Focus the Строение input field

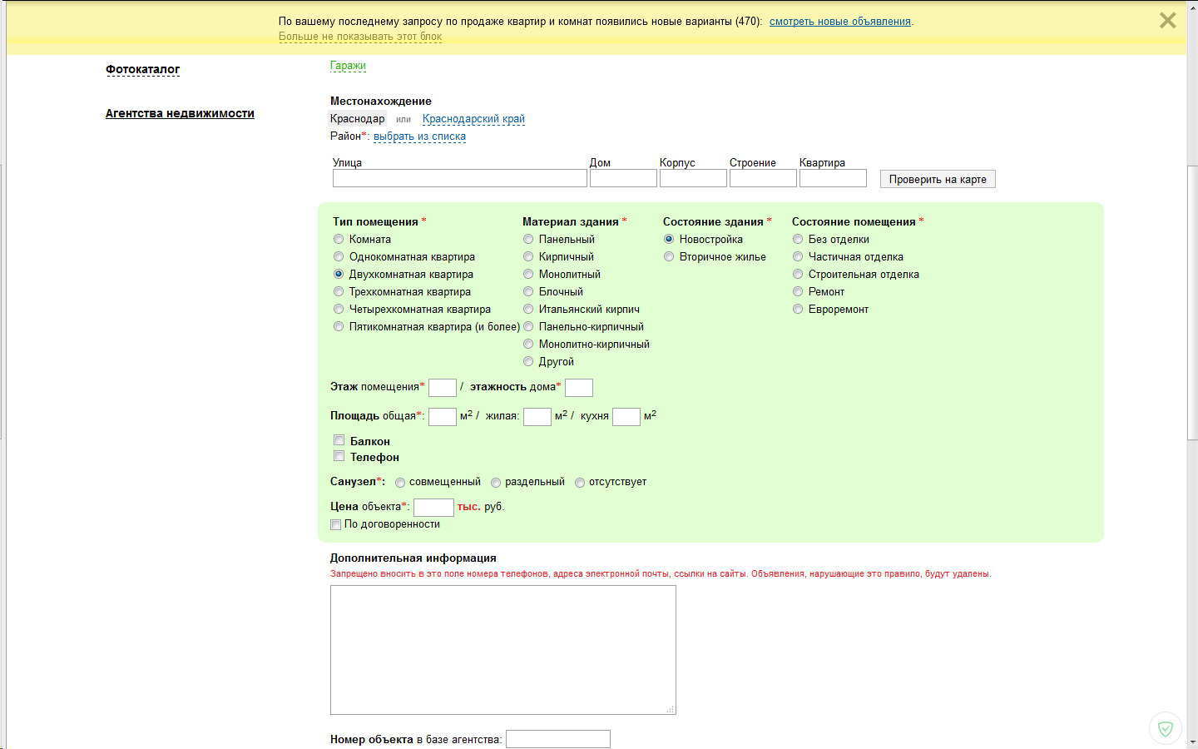coord(763,178)
